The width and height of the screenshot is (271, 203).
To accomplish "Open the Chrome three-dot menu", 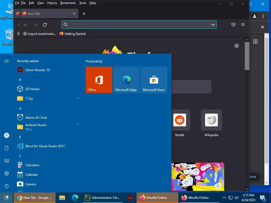I will pyautogui.click(x=263, y=16).
